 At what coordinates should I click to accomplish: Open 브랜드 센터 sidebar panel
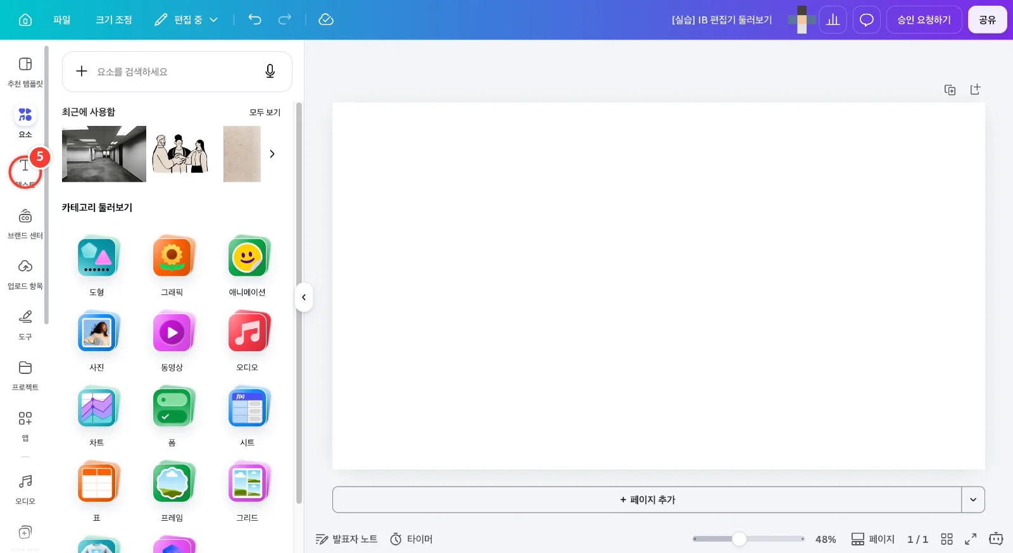[25, 223]
